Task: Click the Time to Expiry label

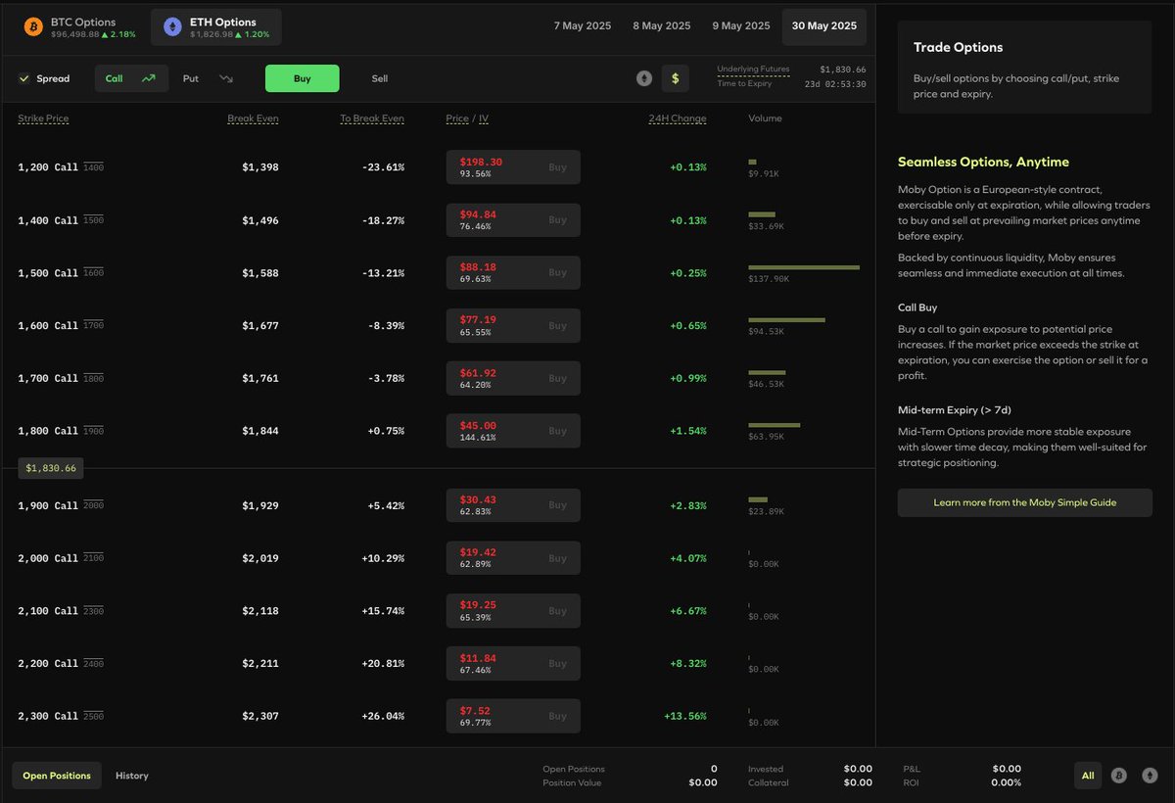Action: point(744,84)
